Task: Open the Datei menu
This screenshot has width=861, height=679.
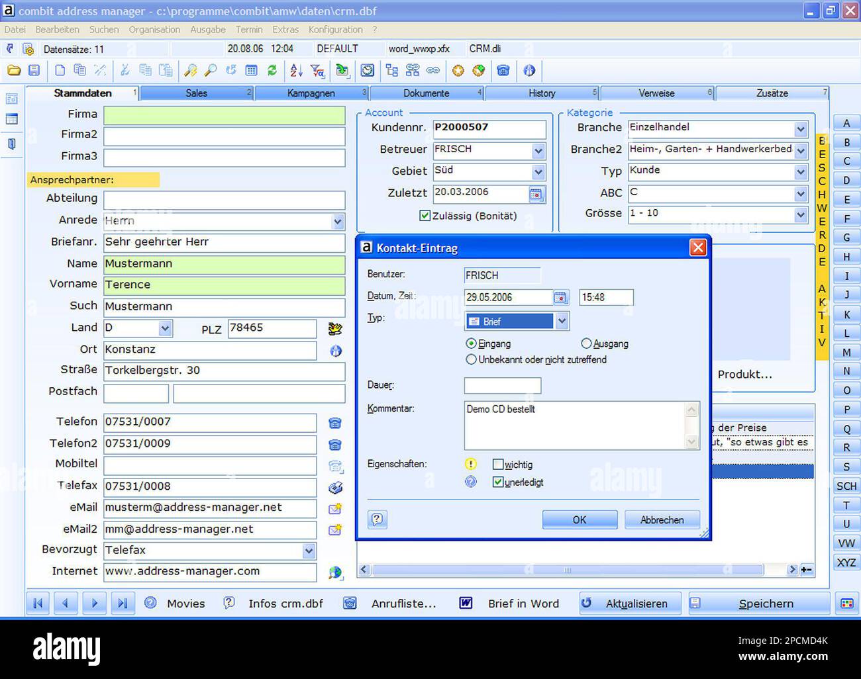Action: coord(15,30)
